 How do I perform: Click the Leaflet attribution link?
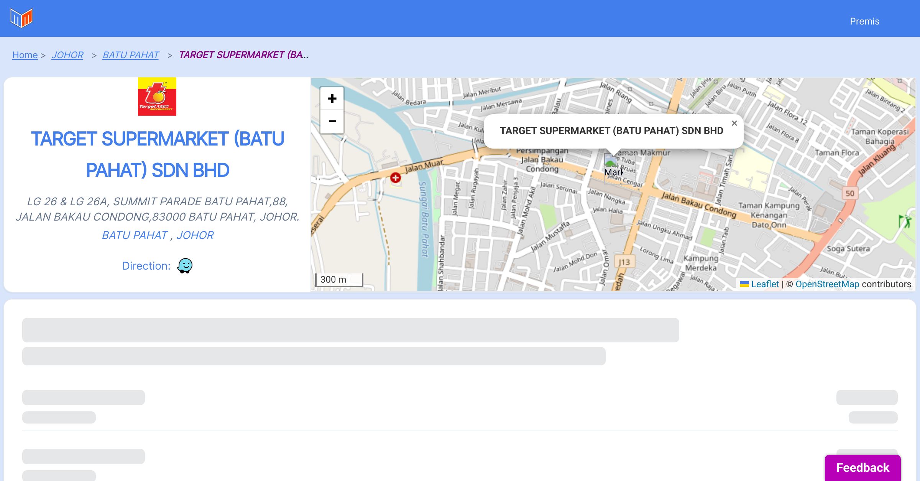765,284
